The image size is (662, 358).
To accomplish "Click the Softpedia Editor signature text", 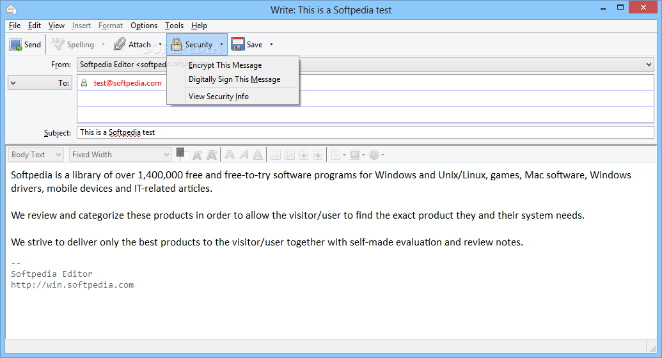I will (52, 274).
